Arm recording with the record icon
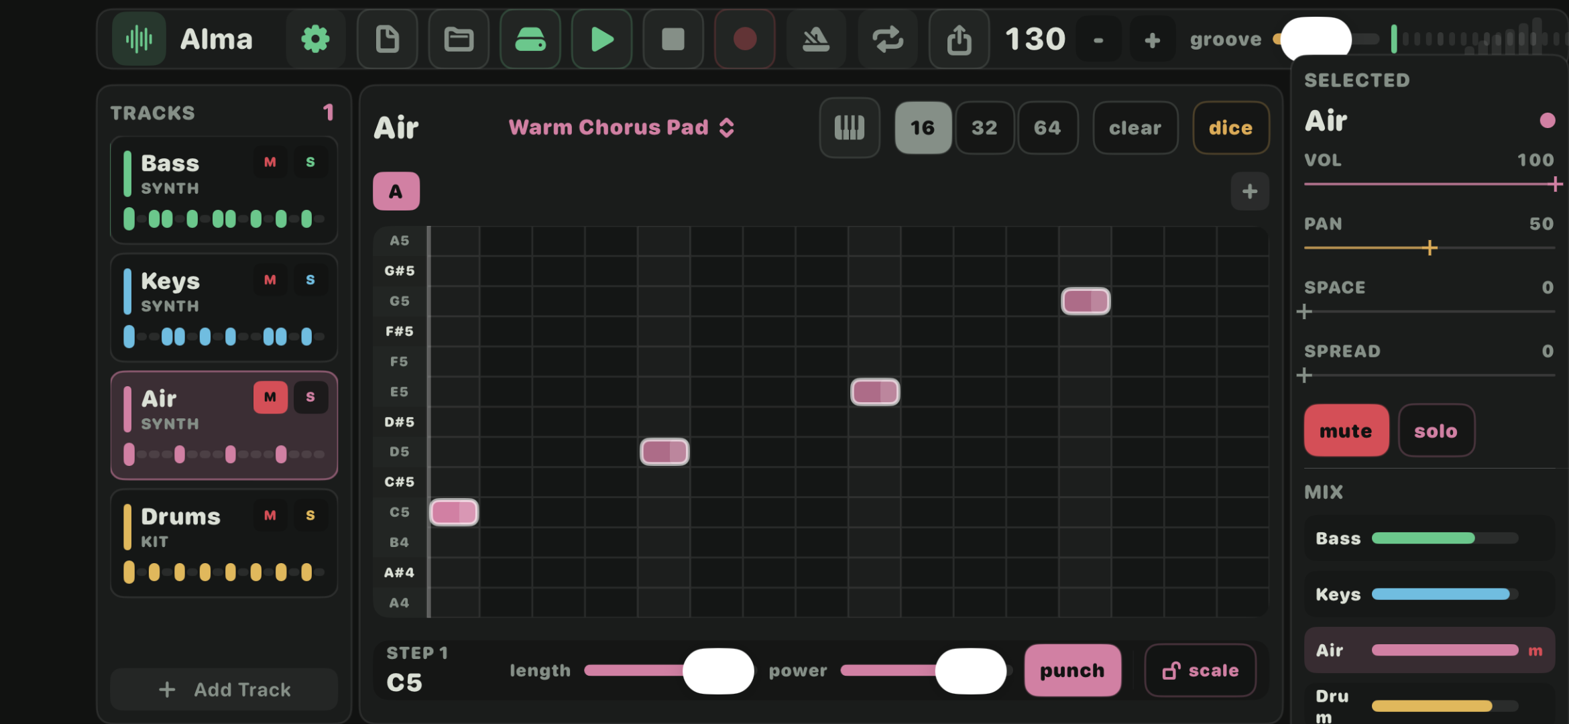 pyautogui.click(x=744, y=39)
